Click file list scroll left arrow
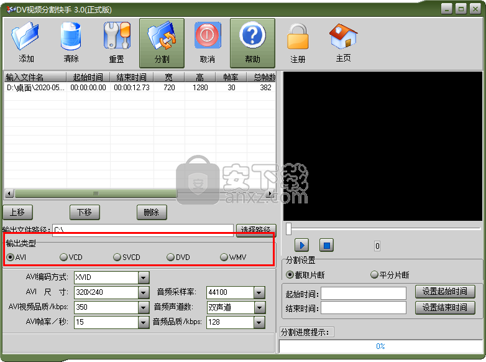486x362 pixels. (x=9, y=193)
